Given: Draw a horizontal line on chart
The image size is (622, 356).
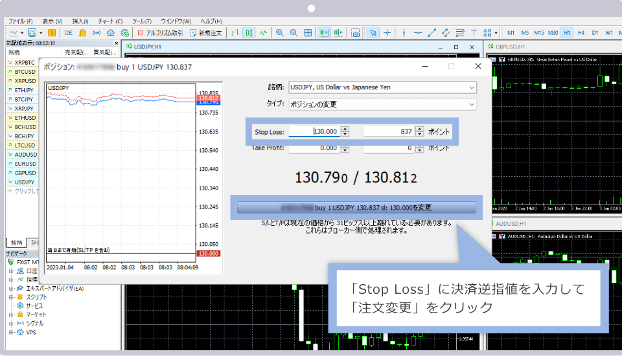Looking at the screenshot, I should (418, 33).
